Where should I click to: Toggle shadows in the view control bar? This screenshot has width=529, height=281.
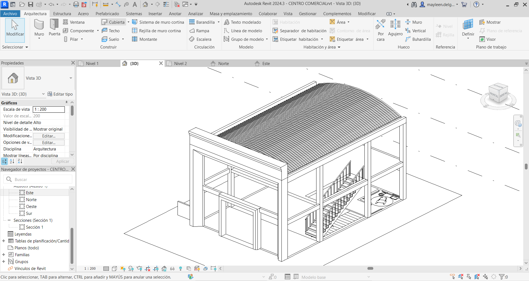[x=131, y=268]
